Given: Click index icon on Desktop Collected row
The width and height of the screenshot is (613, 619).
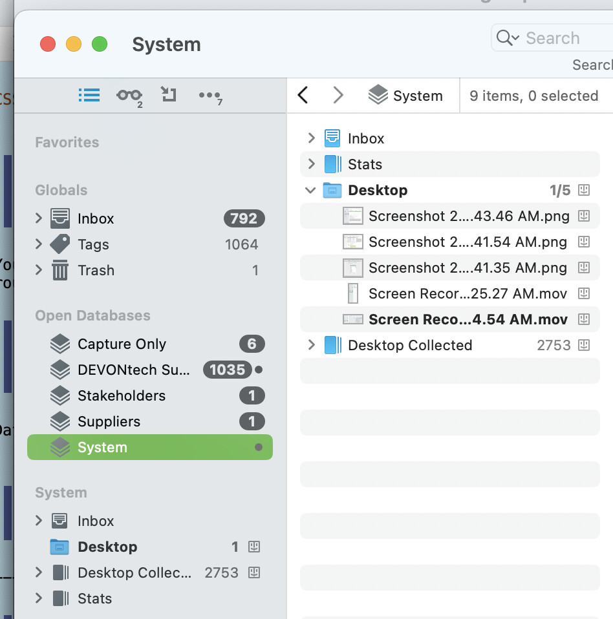Looking at the screenshot, I should point(584,345).
